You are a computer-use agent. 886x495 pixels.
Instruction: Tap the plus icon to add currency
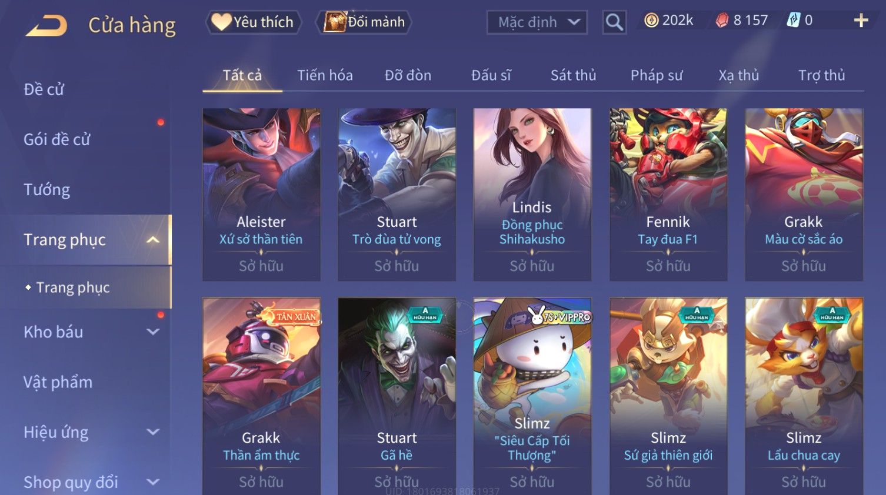pyautogui.click(x=861, y=21)
